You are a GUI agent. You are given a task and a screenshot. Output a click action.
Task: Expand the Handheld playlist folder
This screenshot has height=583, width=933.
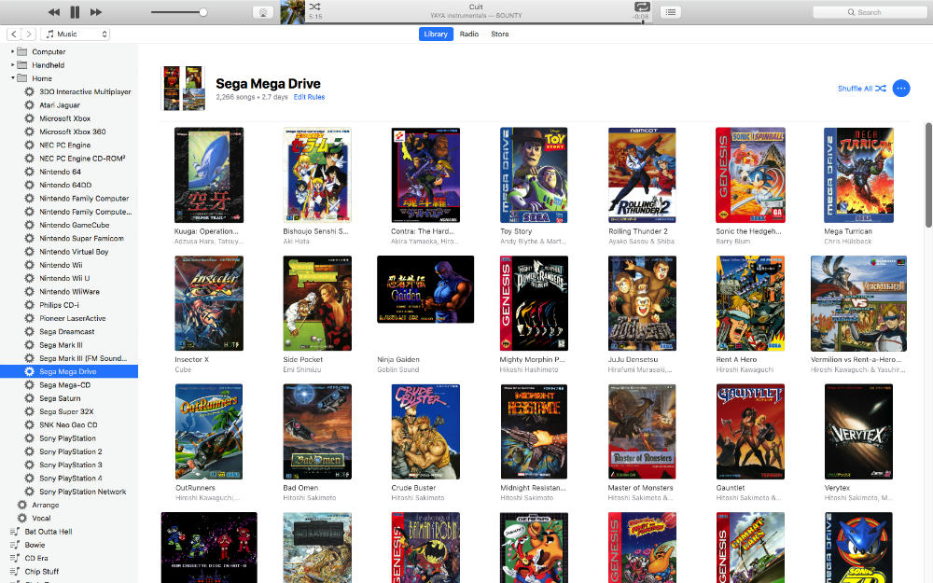[12, 65]
